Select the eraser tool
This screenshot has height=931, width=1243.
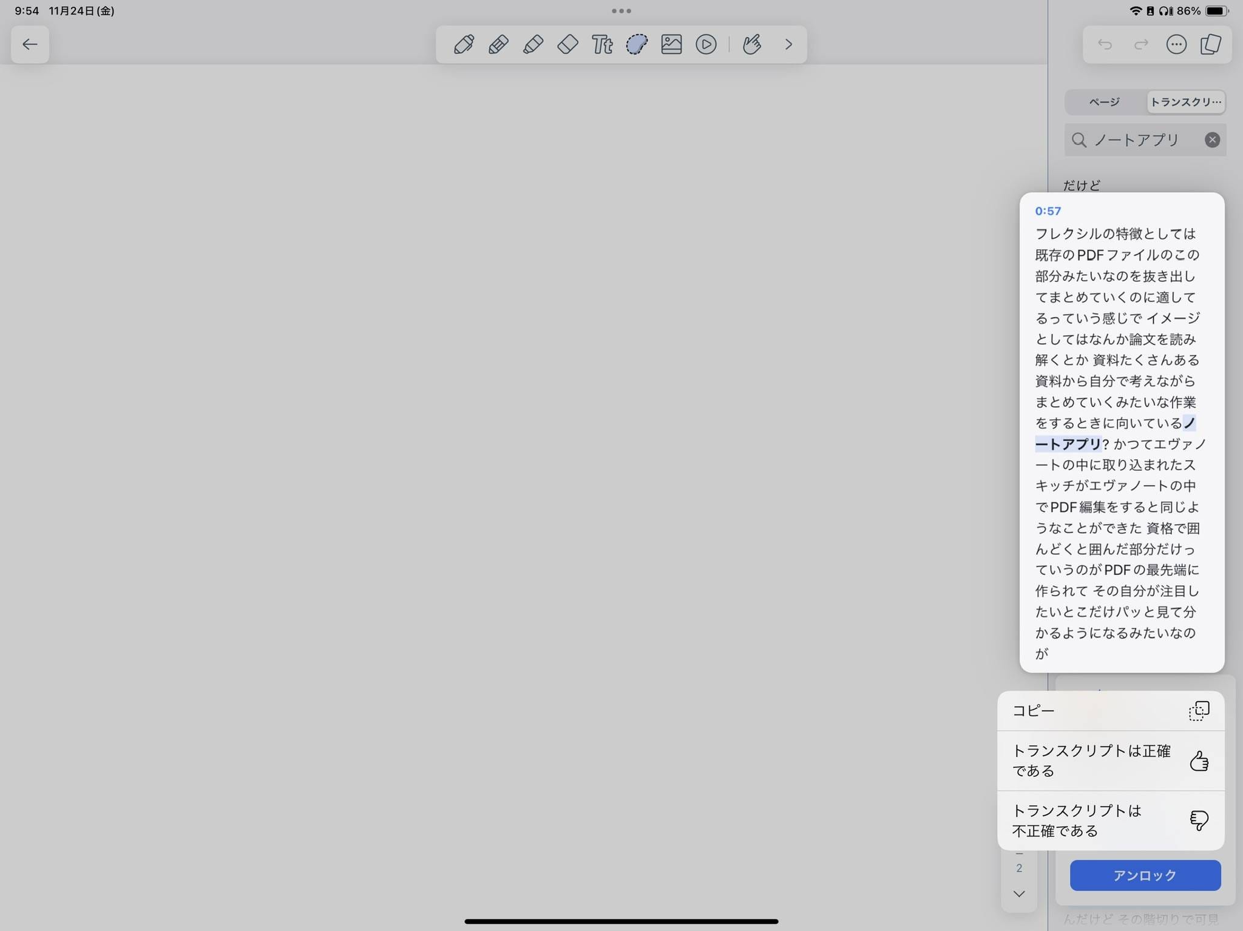pos(567,44)
